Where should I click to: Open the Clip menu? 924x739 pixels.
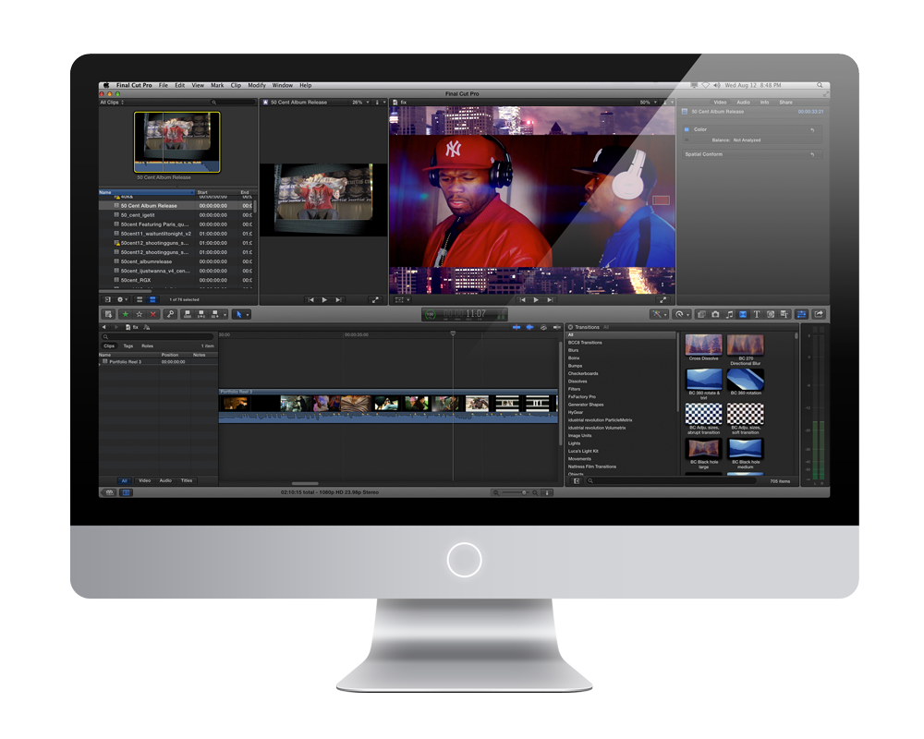tap(236, 86)
